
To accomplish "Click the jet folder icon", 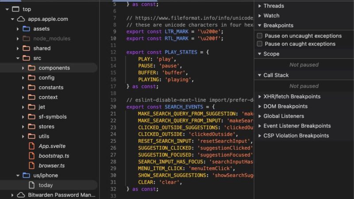I will pyautogui.click(x=31, y=107).
